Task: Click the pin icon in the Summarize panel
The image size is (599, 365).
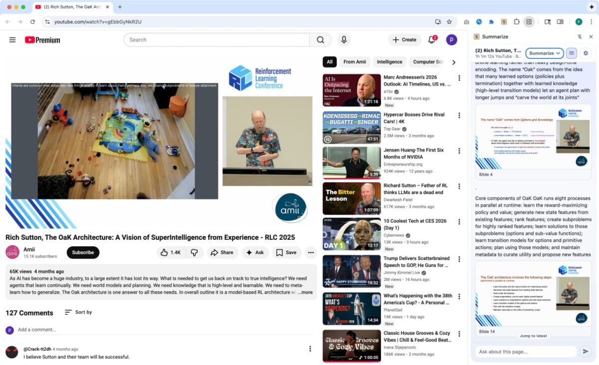Action: coord(580,36)
